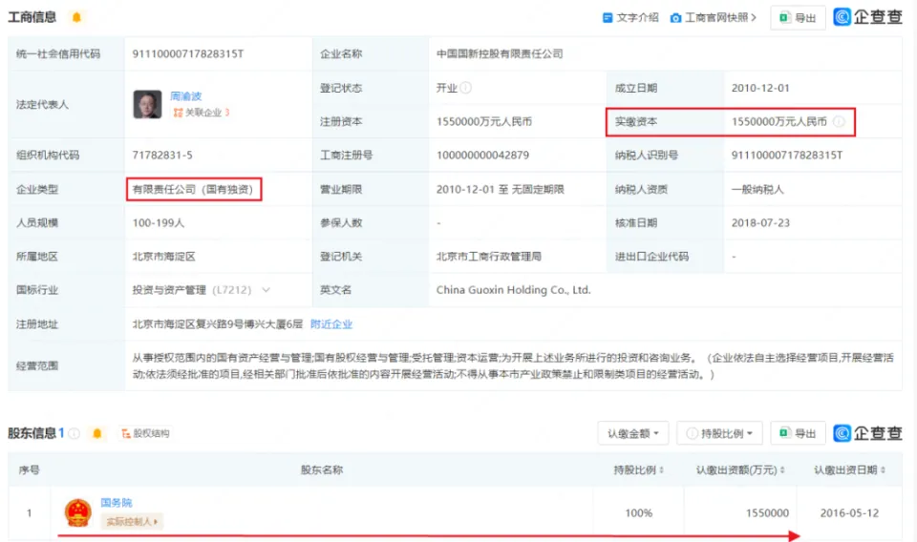Open legal representative 周渝波 profile link

pos(186,96)
